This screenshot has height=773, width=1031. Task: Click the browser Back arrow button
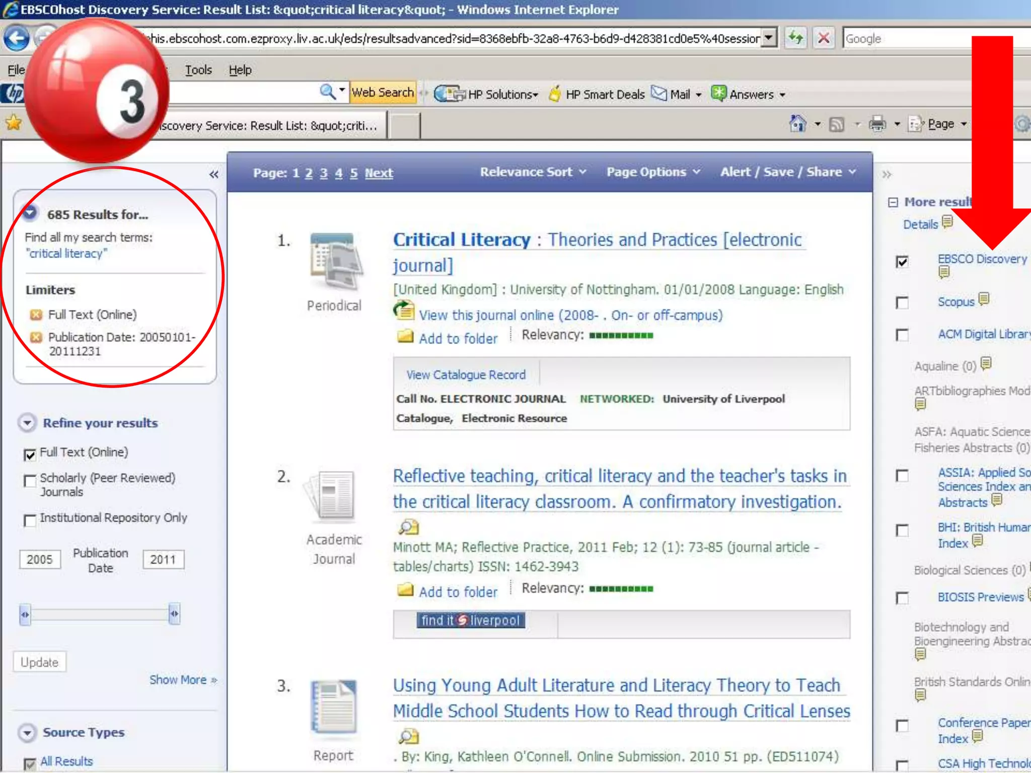click(x=17, y=38)
